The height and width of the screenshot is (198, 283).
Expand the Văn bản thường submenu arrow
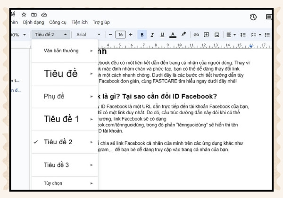[92, 51]
